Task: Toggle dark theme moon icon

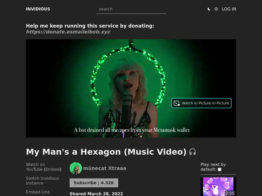Action: (209, 9)
